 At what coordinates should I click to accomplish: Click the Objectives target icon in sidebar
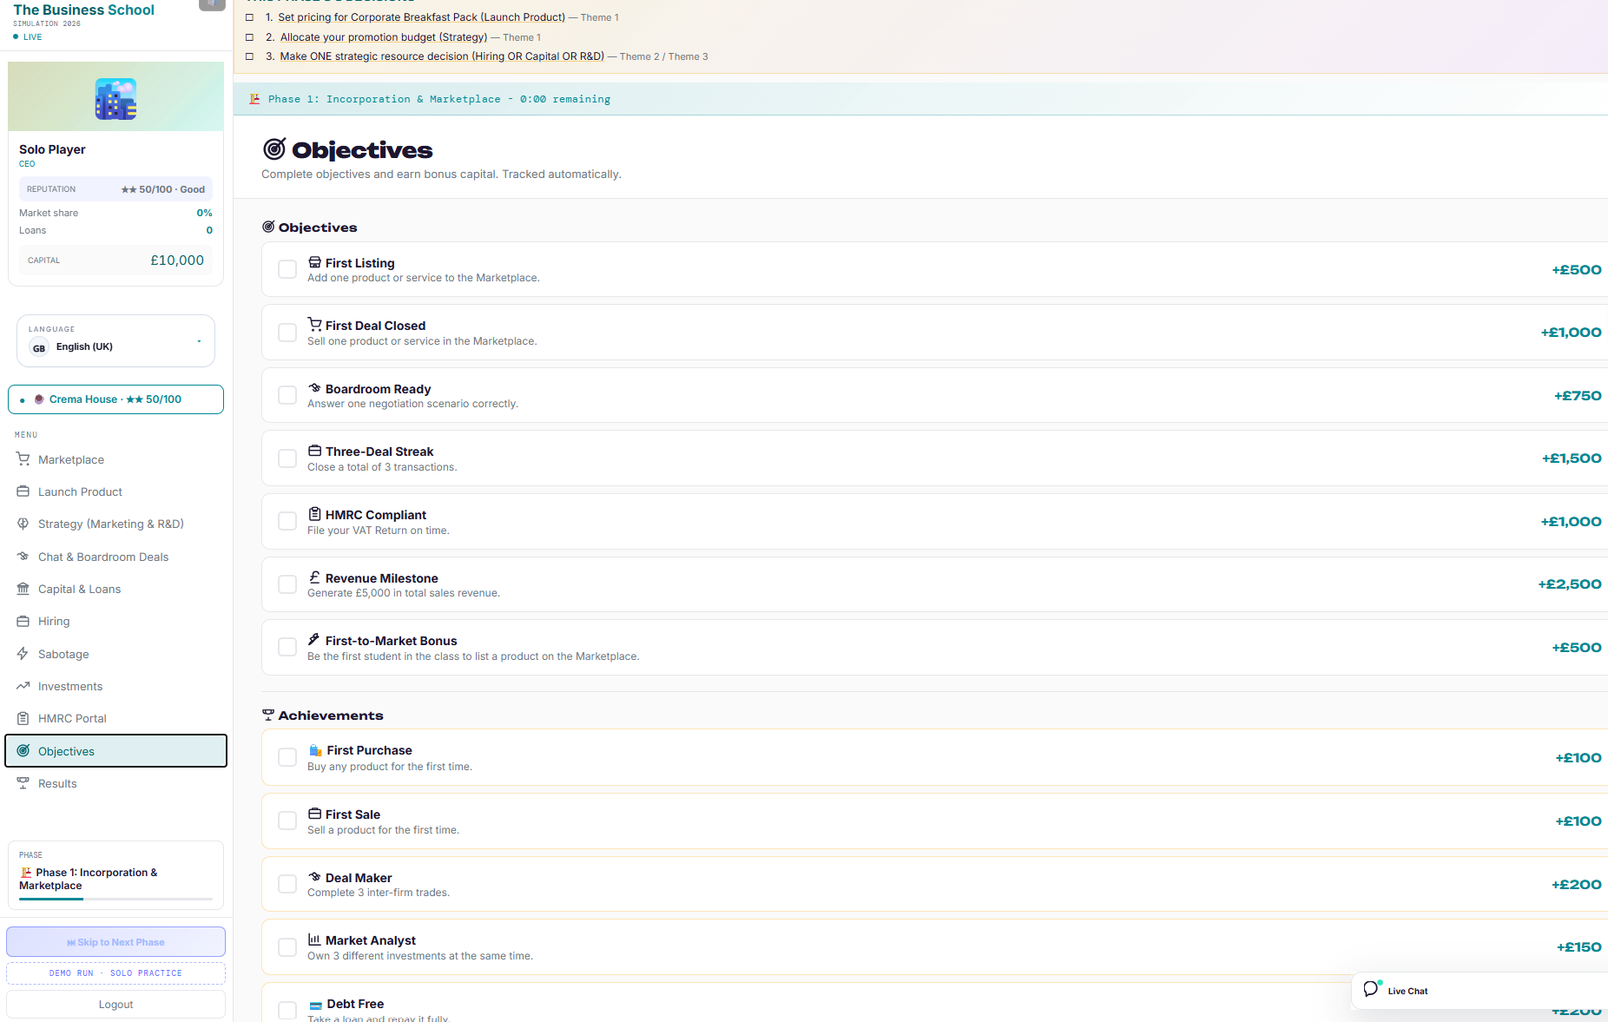pyautogui.click(x=23, y=751)
